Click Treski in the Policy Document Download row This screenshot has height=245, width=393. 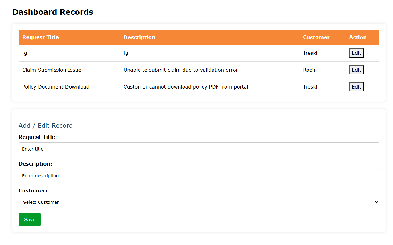[310, 87]
